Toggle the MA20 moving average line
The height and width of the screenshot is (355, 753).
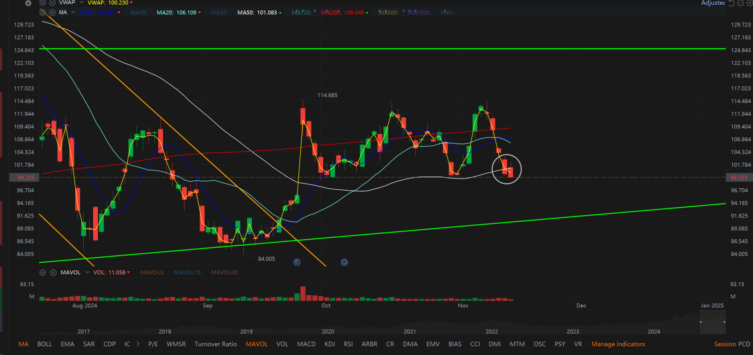tap(179, 13)
